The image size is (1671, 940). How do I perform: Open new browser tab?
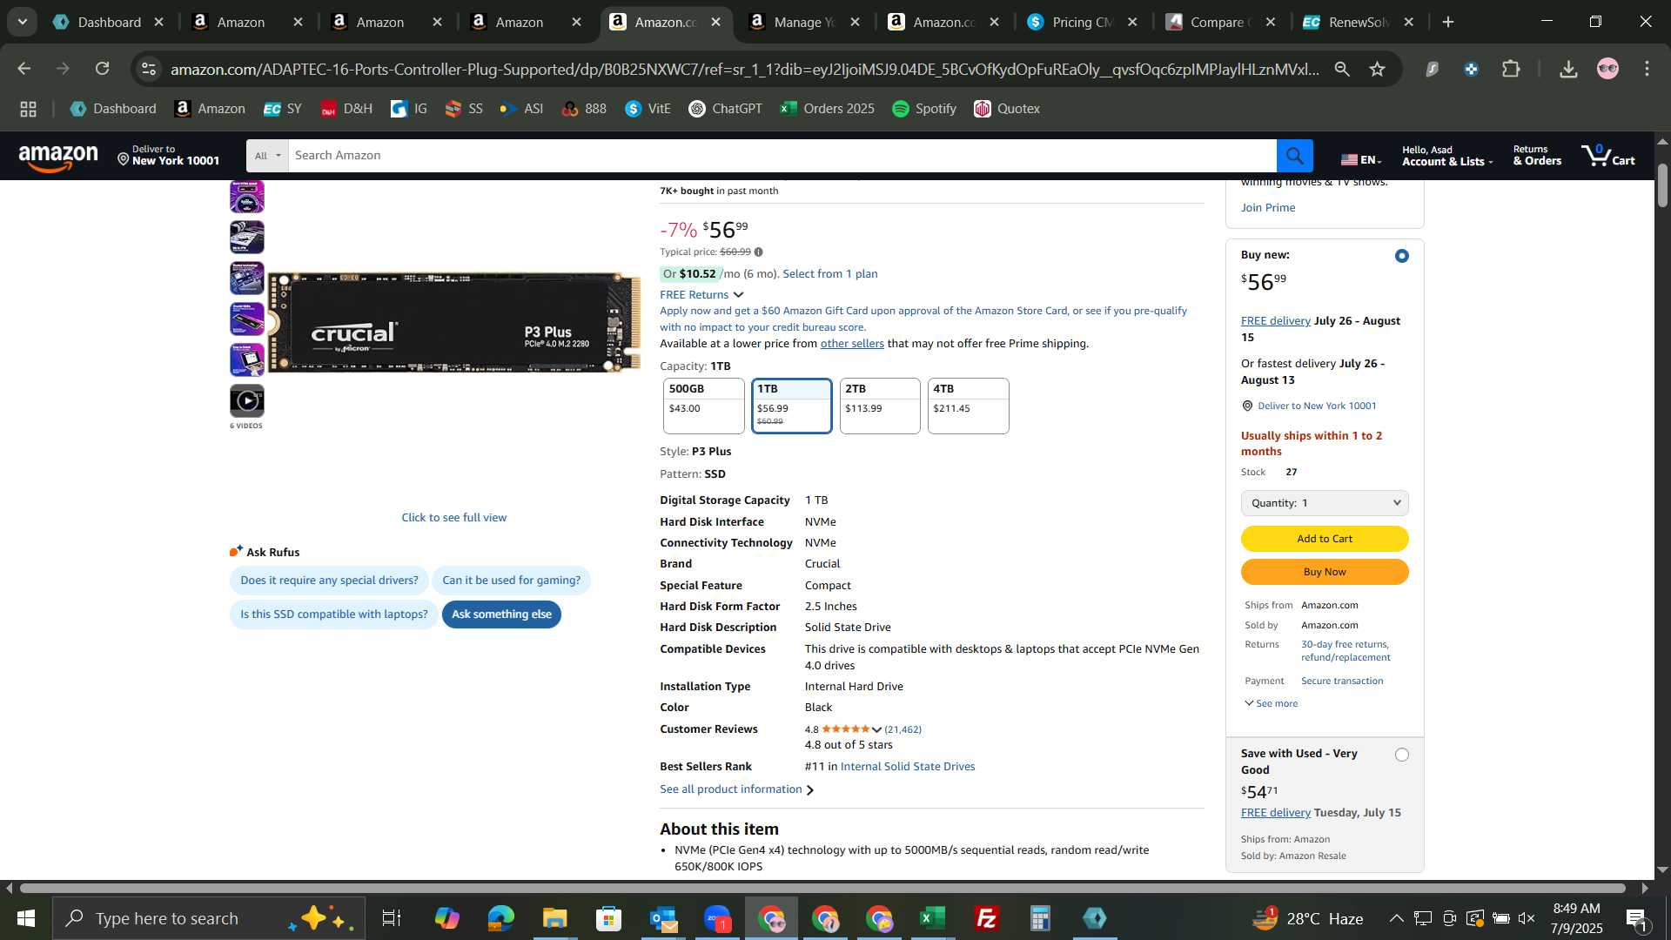tap(1448, 23)
